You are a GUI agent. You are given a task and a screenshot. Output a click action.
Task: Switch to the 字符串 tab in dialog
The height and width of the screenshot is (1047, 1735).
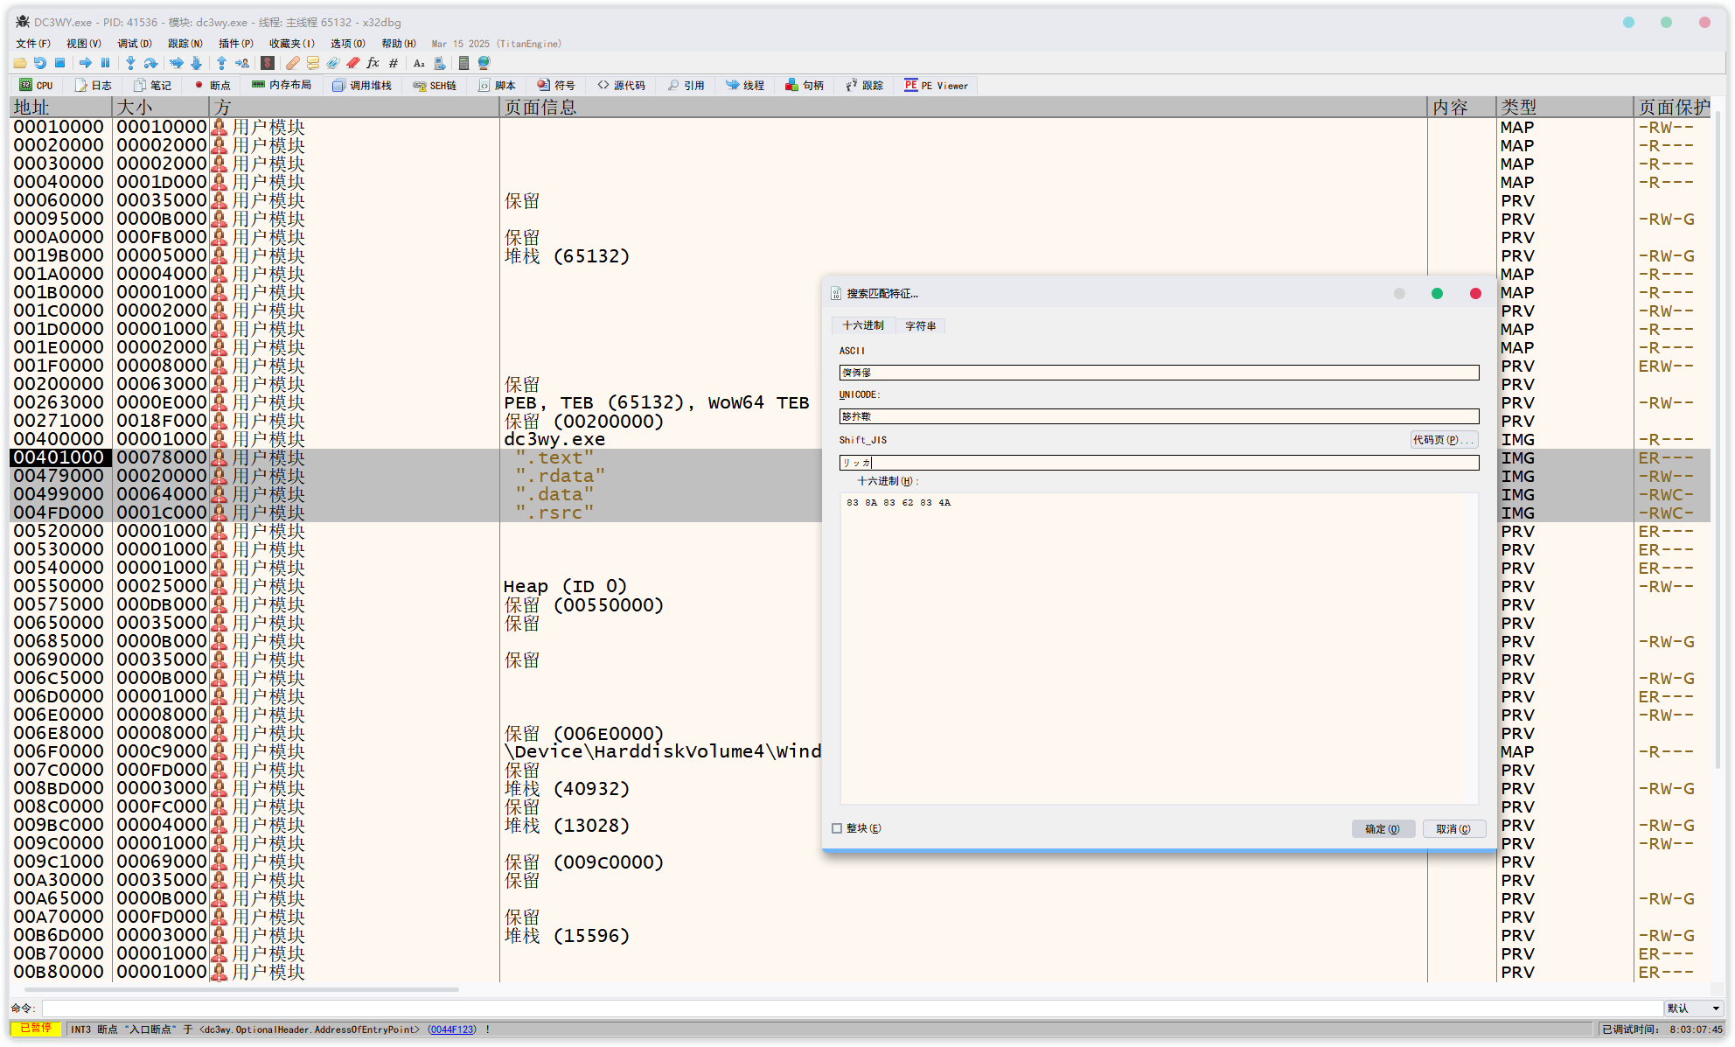[x=920, y=325]
